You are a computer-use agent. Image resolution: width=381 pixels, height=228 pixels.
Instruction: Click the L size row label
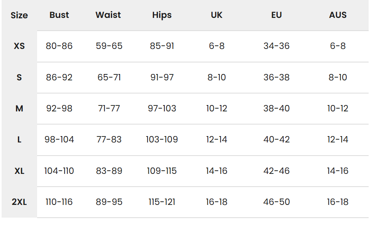click(19, 140)
